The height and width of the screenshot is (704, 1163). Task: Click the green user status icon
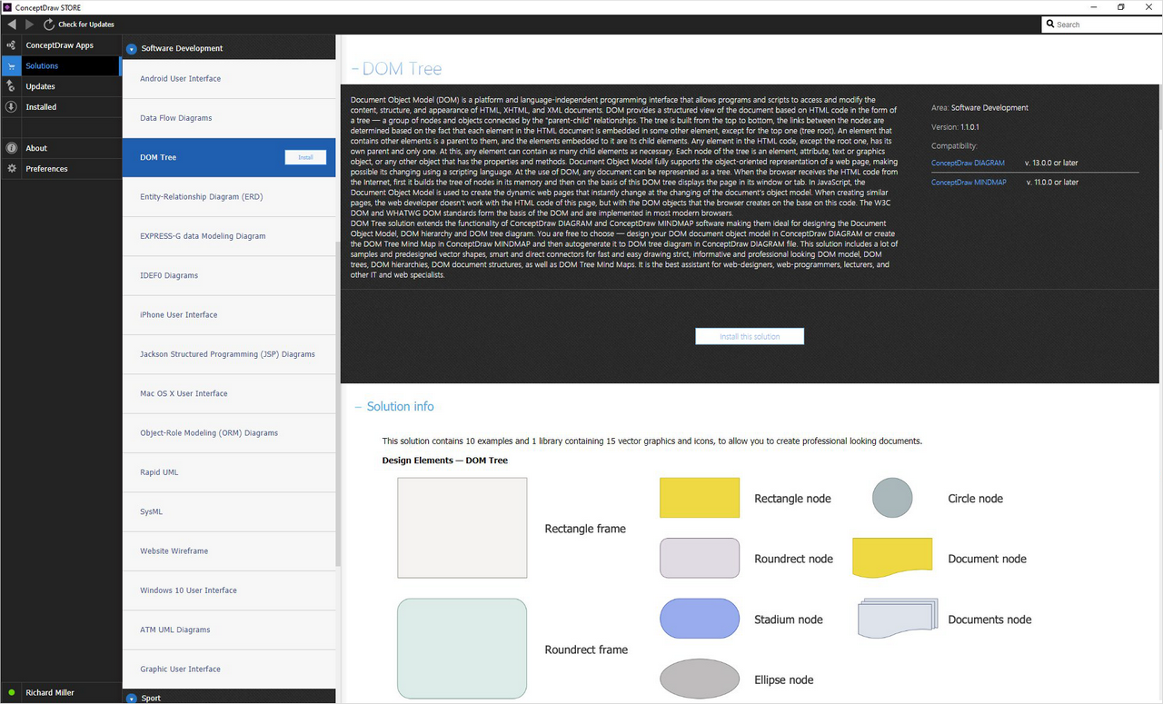[x=11, y=693]
